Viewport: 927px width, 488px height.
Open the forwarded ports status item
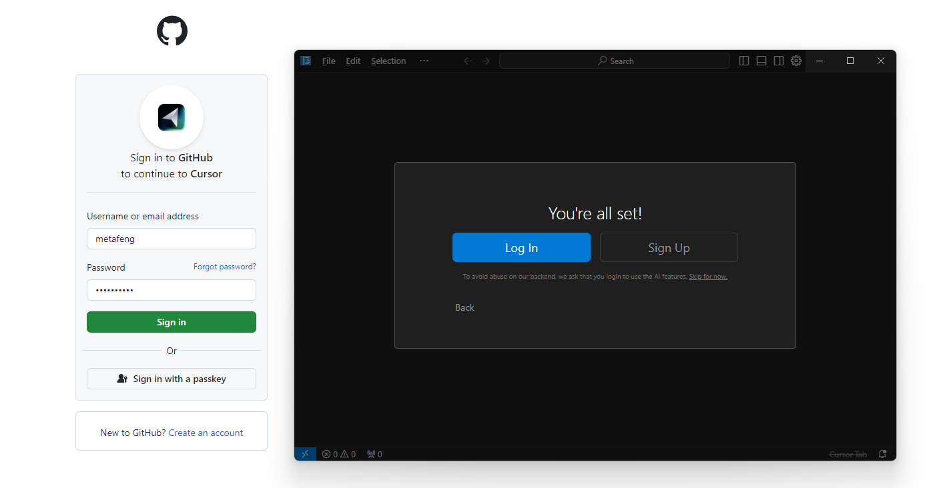[375, 454]
